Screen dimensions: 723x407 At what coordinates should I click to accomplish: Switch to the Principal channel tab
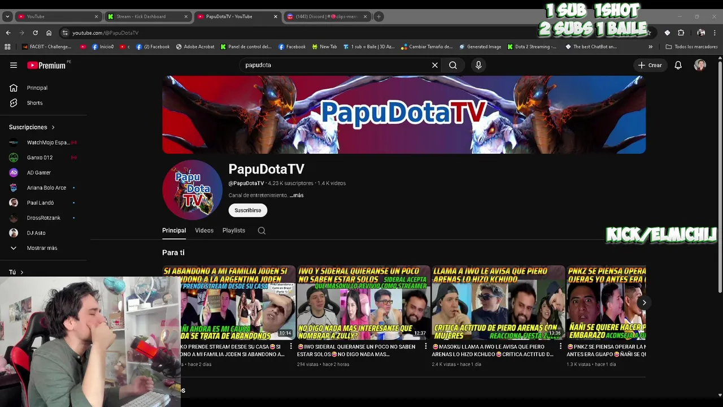(x=174, y=231)
